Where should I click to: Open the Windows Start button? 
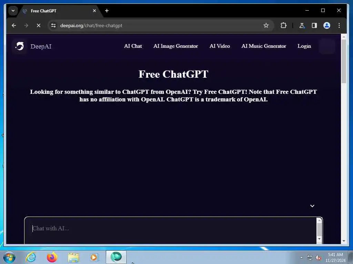pyautogui.click(x=9, y=257)
